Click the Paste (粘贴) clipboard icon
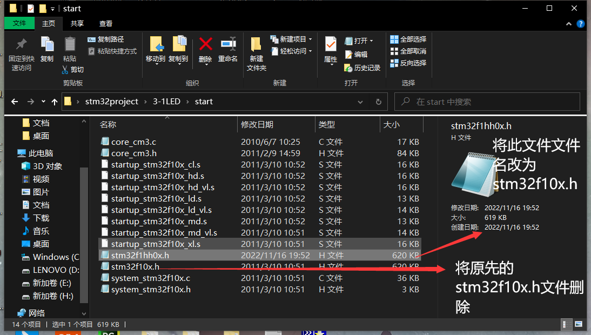The height and width of the screenshot is (335, 591). tap(70, 44)
